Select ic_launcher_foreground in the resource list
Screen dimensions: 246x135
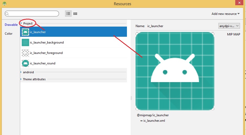click(46, 53)
